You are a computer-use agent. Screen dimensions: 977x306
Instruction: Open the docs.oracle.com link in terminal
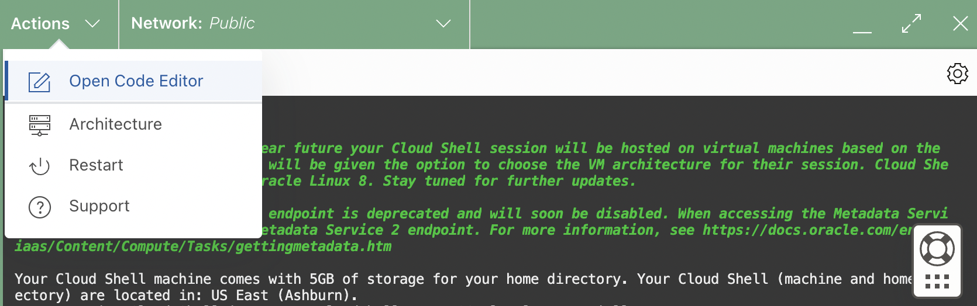(807, 230)
